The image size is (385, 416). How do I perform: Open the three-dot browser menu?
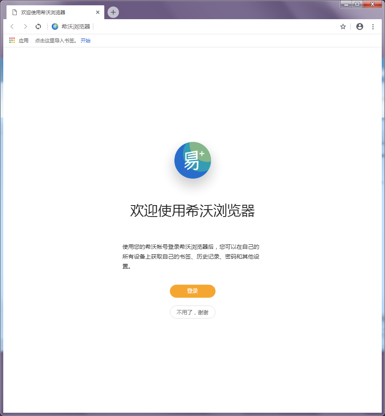pyautogui.click(x=373, y=27)
